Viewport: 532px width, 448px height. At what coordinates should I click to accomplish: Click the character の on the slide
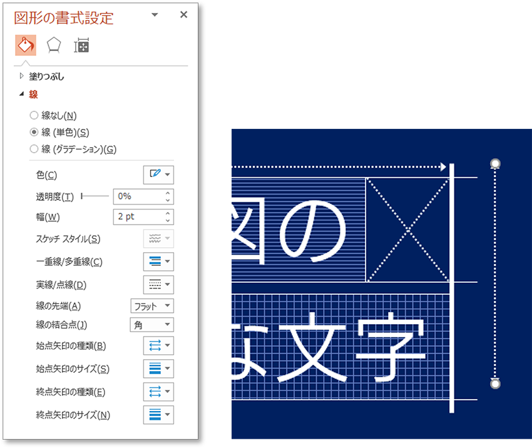click(312, 231)
